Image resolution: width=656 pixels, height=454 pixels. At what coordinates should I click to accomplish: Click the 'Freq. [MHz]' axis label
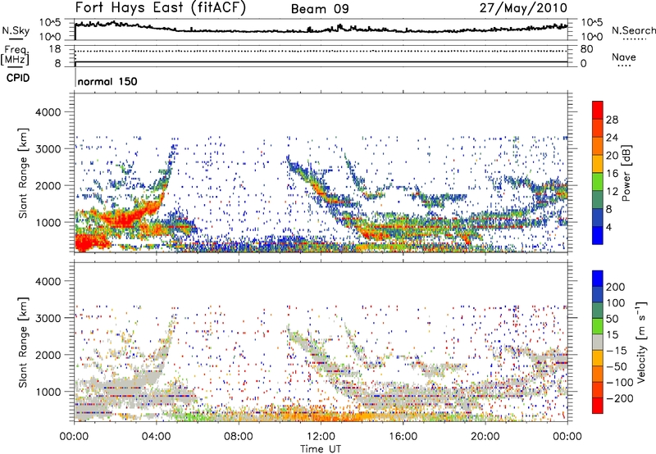click(15, 56)
